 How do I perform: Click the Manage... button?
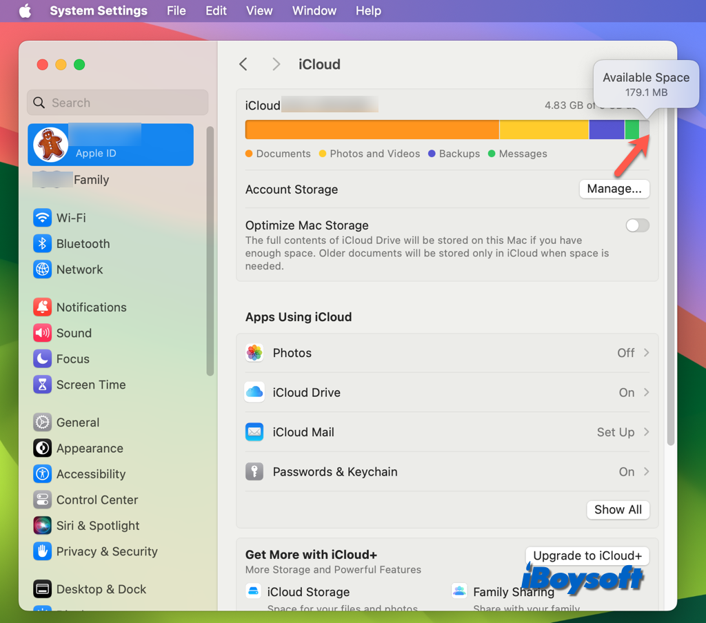coord(614,189)
